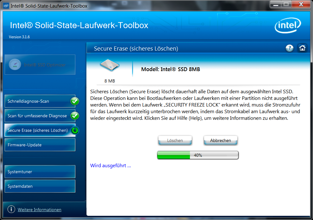This screenshot has height=220, width=313.
Task: Click the Modell: Intel SSD 8MB label
Action: tap(171, 69)
